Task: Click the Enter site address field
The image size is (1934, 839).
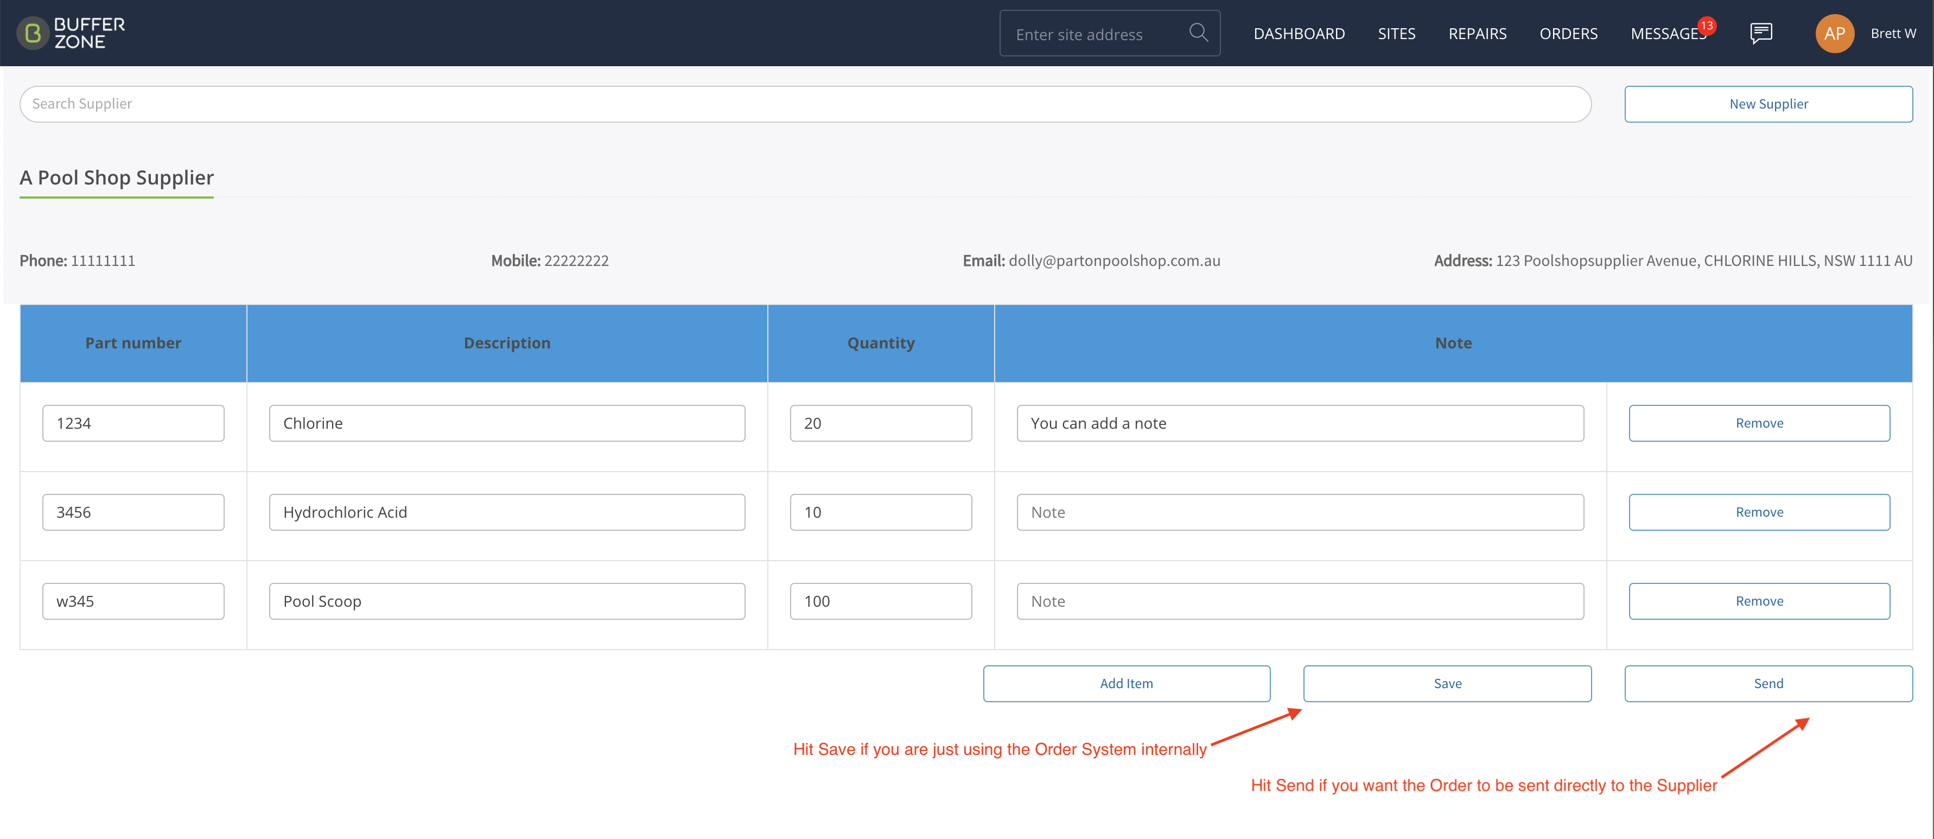Action: pos(1096,34)
